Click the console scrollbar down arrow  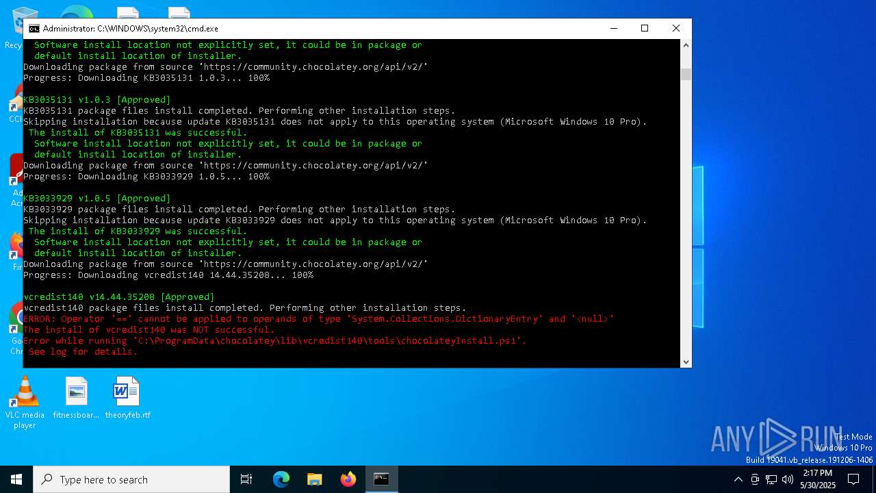[686, 362]
